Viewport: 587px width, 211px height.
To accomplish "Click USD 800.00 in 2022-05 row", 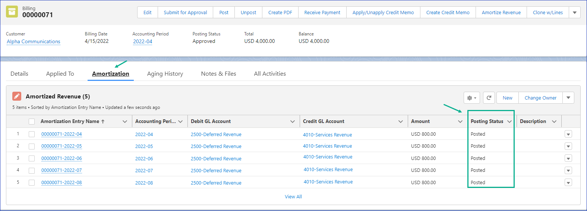I will click(x=423, y=146).
